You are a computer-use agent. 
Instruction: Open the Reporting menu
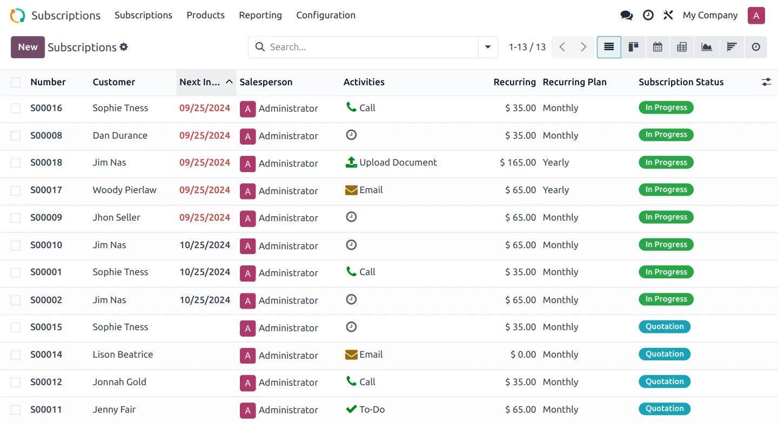(x=260, y=15)
